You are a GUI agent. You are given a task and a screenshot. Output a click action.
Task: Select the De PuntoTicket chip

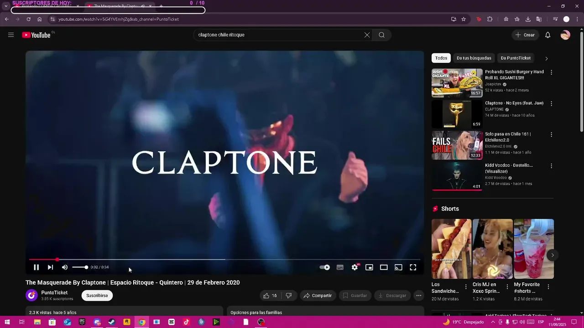tap(516, 58)
